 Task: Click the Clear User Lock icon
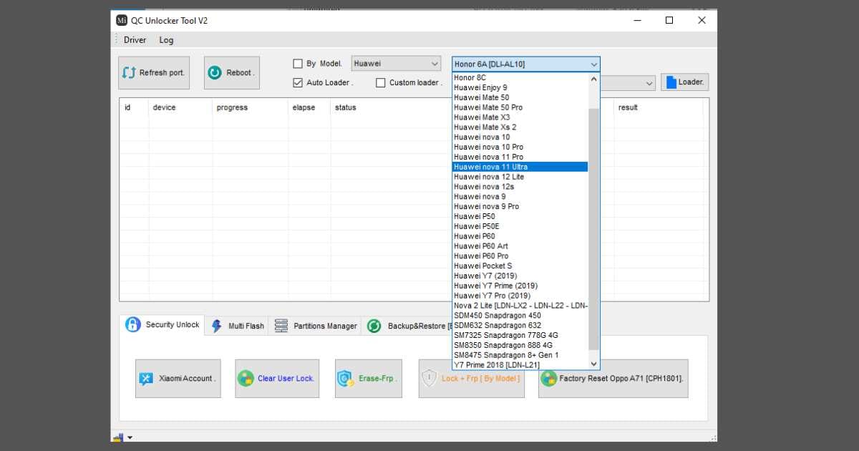(246, 379)
